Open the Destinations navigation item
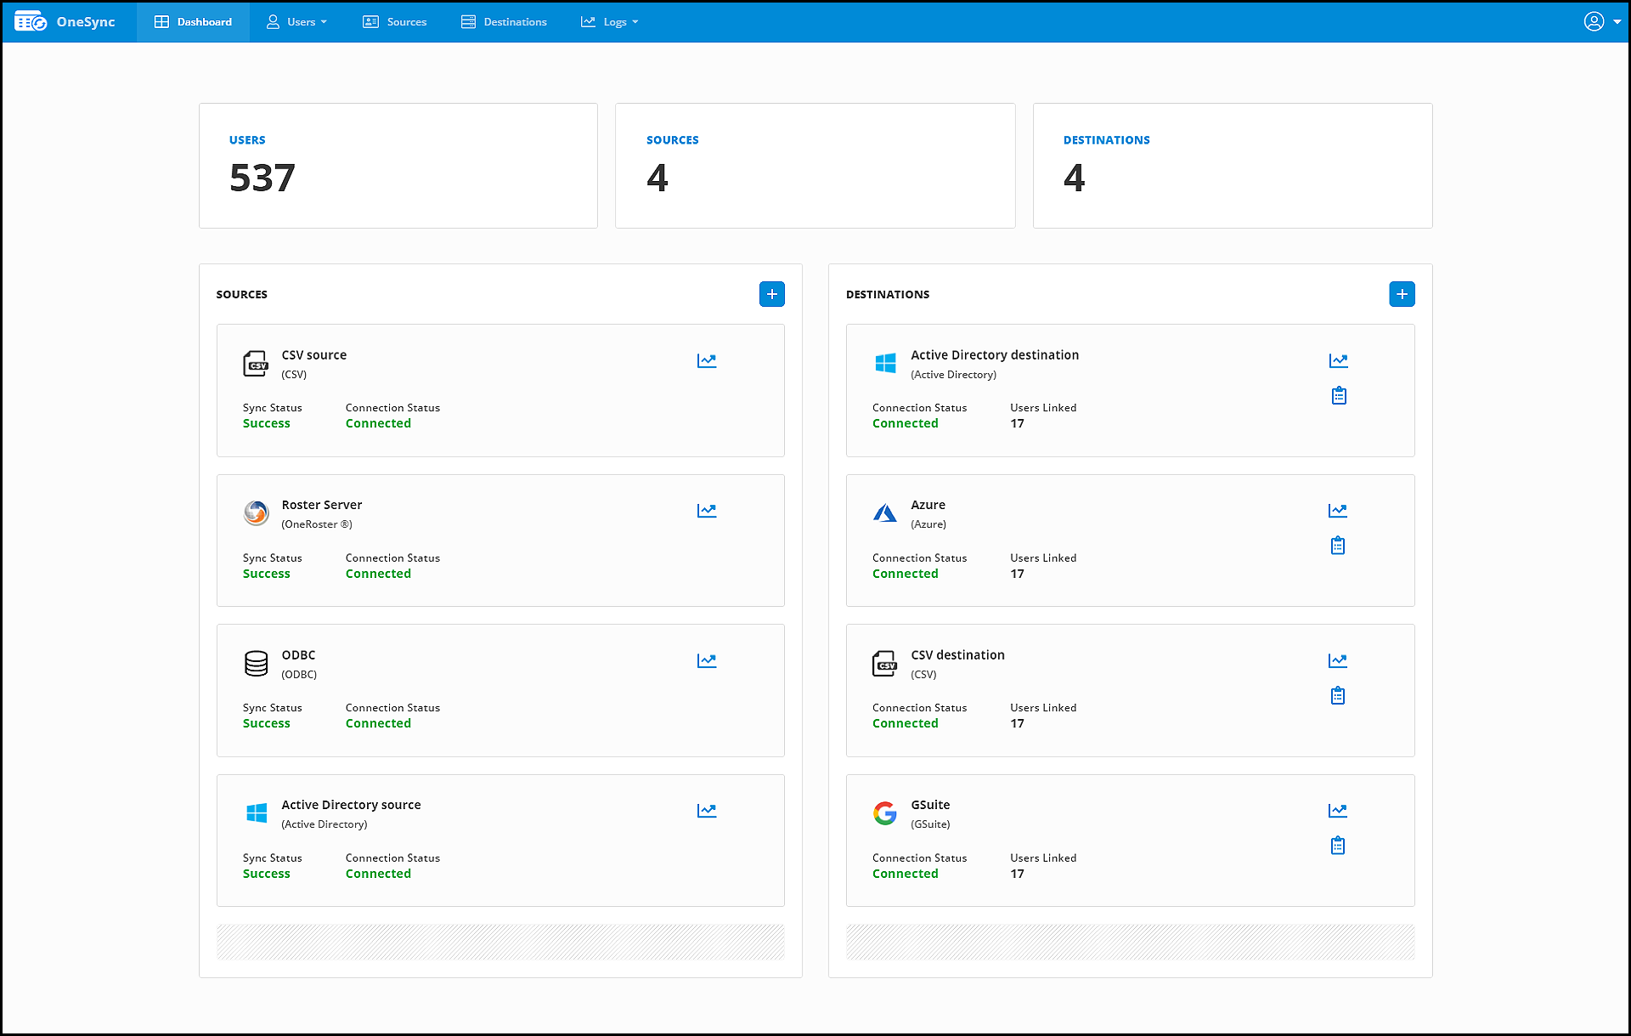This screenshot has height=1036, width=1631. 504,21
